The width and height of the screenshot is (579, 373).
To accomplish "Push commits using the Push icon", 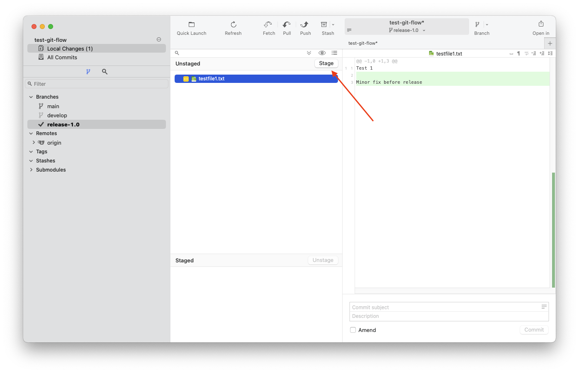I will click(305, 25).
